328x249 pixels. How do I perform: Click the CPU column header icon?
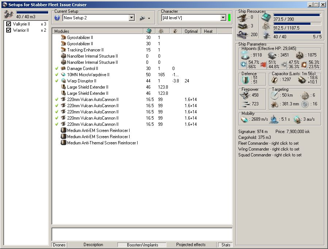click(x=149, y=31)
